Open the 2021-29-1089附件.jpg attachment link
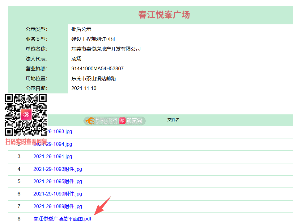The width and height of the screenshot is (293, 222). 57,206
